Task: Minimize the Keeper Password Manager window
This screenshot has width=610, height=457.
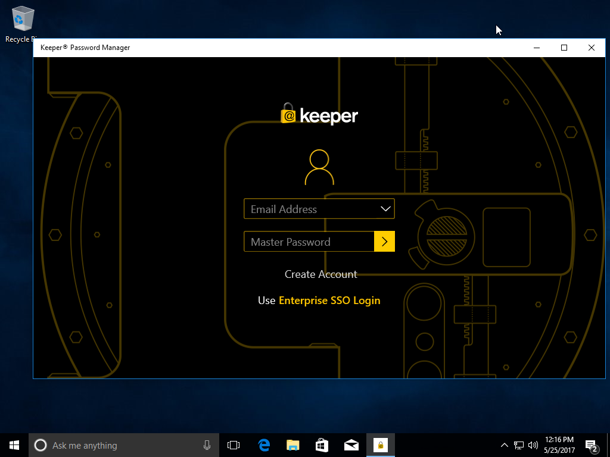Action: point(537,48)
